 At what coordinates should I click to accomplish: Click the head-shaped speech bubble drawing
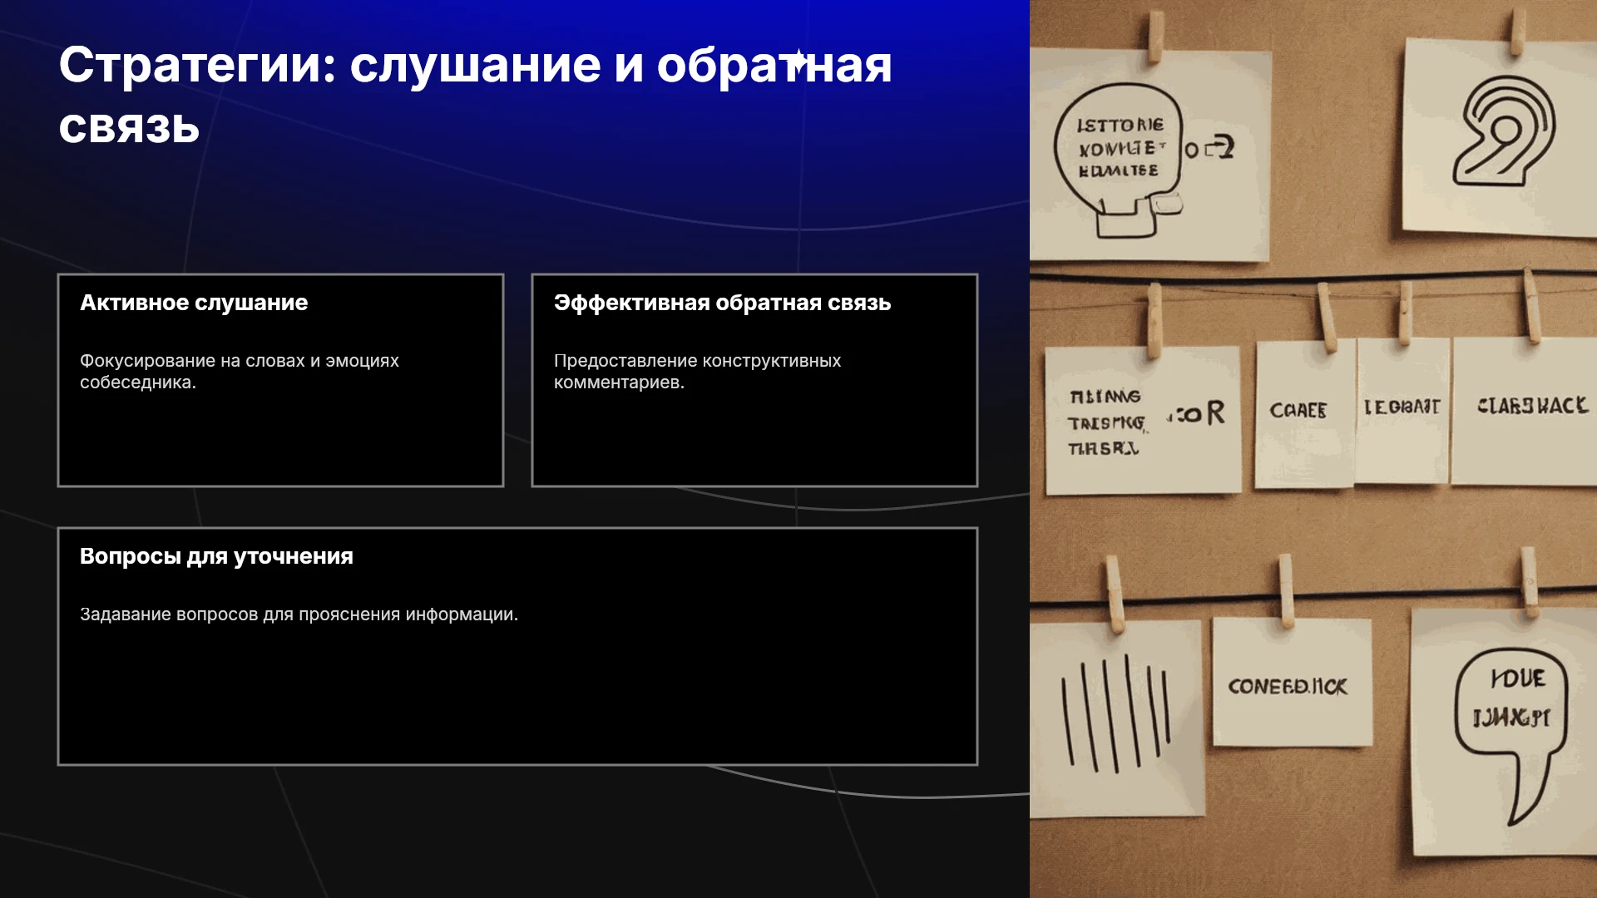(1119, 160)
